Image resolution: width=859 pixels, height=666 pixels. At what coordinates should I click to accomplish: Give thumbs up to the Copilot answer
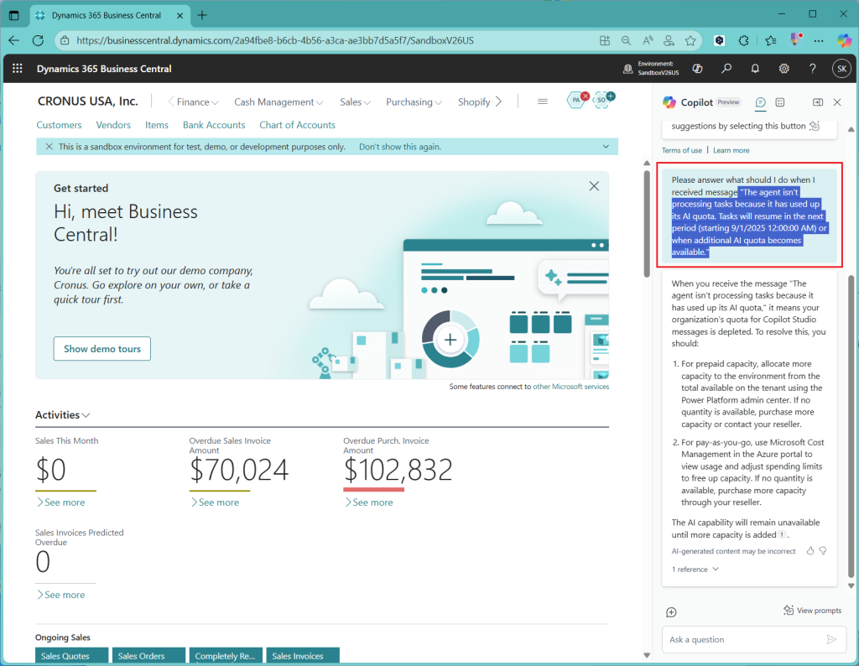click(810, 551)
